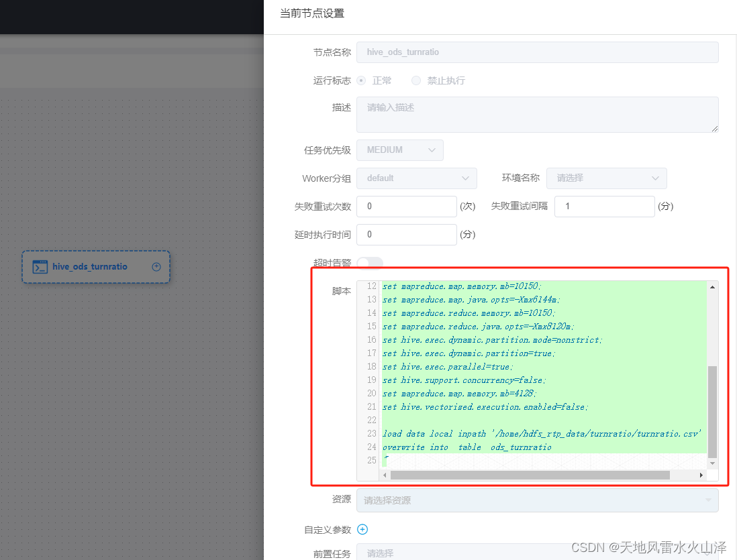Image resolution: width=737 pixels, height=560 pixels.
Task: Click script scrollbar down arrow
Action: point(713,463)
